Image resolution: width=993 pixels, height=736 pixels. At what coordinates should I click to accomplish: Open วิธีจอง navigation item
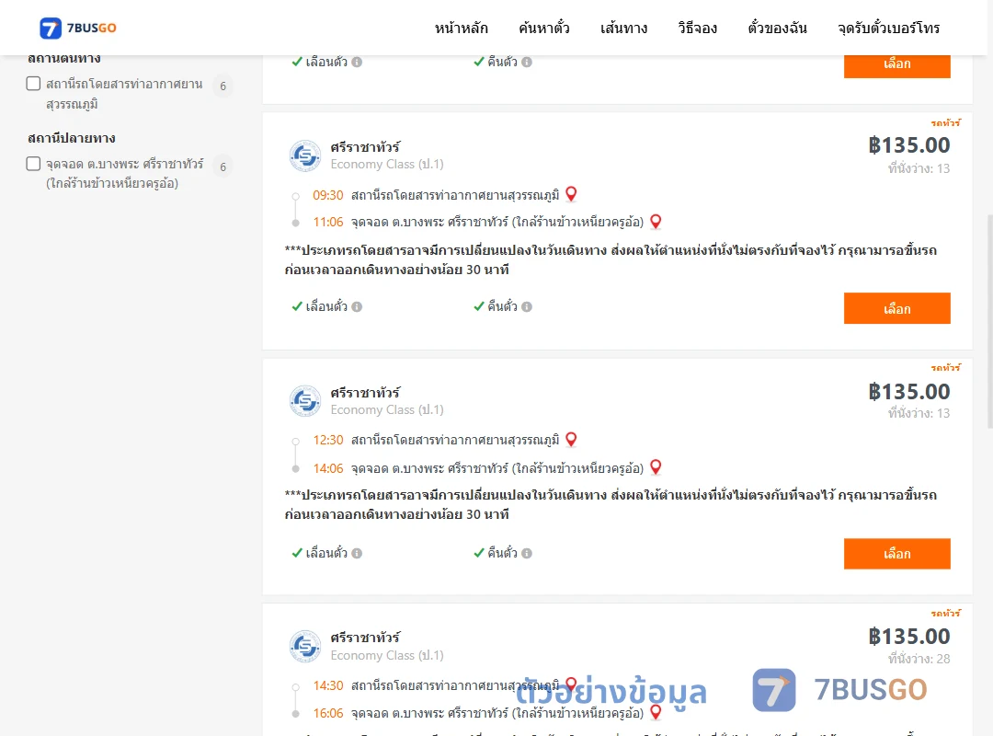tap(697, 28)
